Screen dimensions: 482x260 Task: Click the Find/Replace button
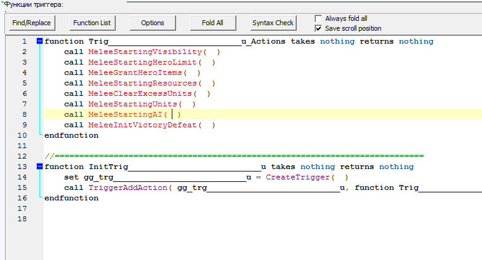(31, 23)
